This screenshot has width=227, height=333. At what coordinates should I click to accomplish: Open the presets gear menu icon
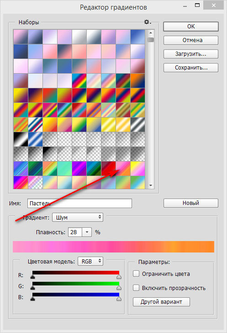point(147,22)
